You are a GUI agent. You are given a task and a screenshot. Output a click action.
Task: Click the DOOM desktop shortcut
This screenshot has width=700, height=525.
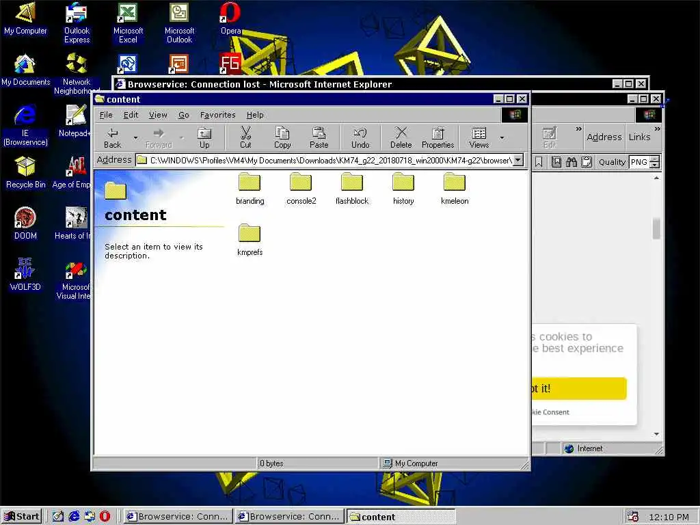[x=25, y=224]
